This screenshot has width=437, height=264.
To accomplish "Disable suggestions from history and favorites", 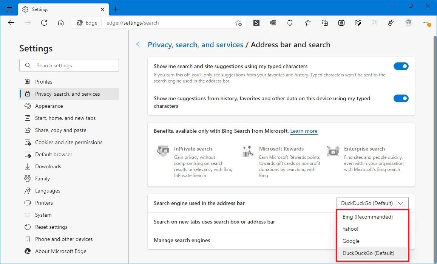I will 401,99.
